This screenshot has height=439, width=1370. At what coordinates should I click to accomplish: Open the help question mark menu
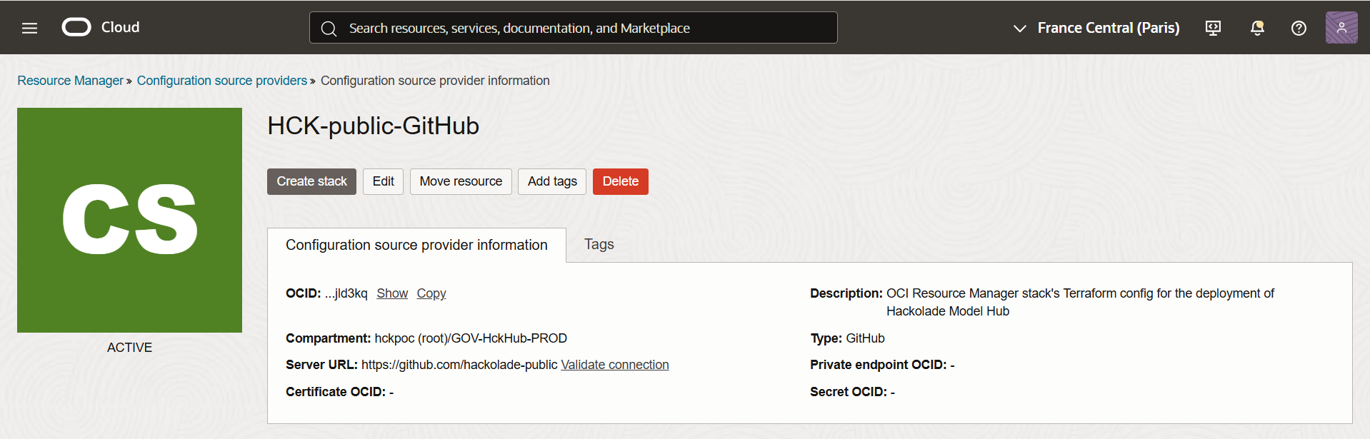tap(1299, 28)
